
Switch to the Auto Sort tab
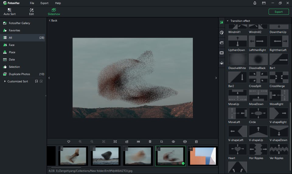tap(9, 12)
